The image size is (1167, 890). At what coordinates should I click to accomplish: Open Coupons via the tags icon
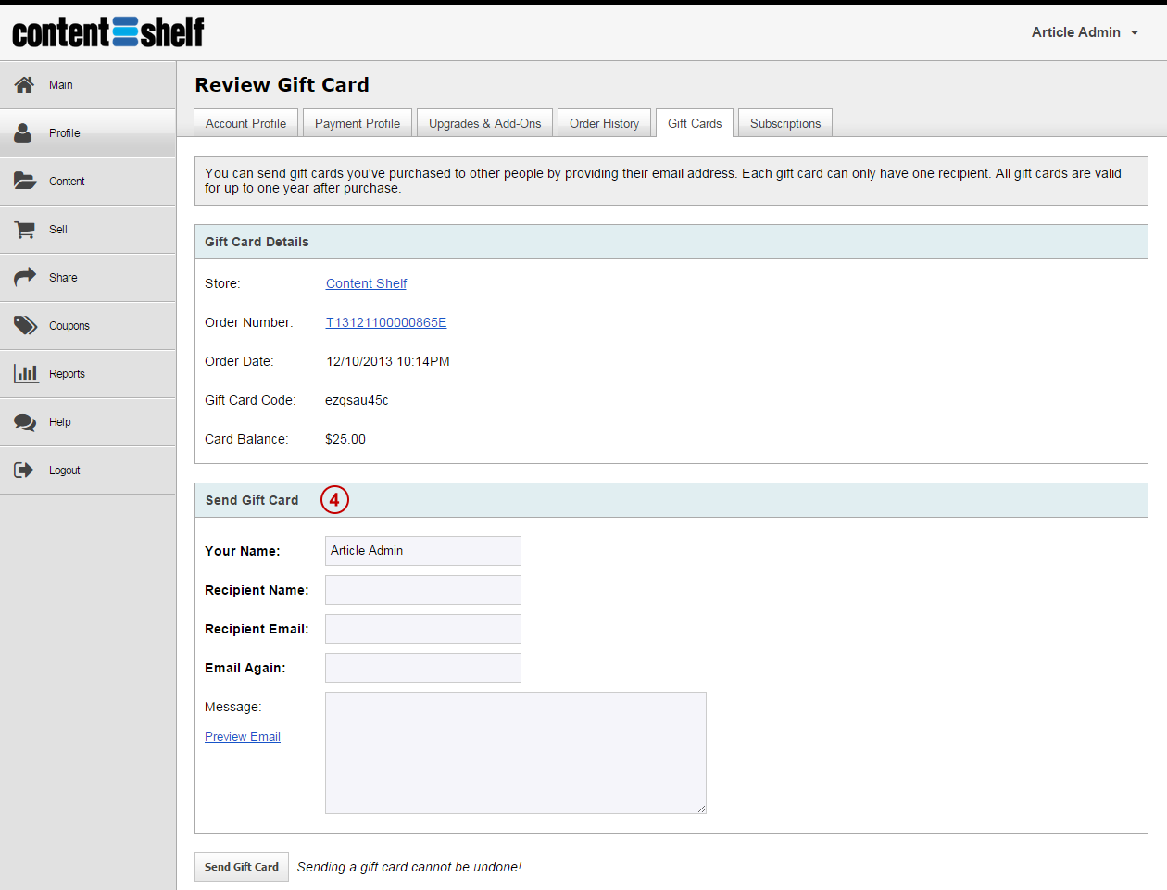click(x=25, y=325)
